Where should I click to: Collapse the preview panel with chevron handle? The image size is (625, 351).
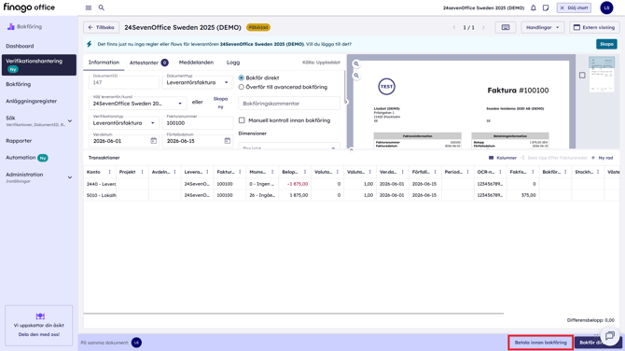(x=351, y=150)
